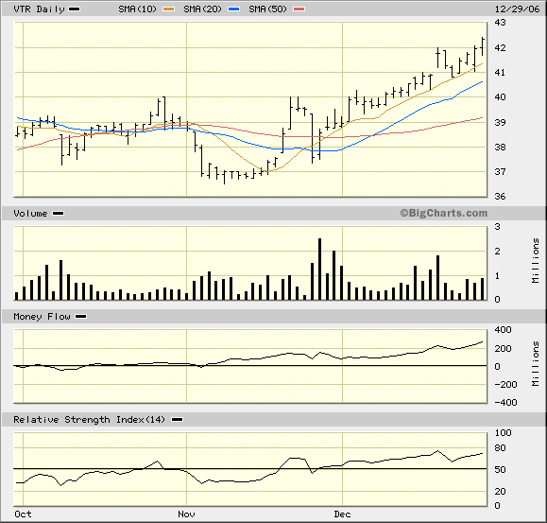Image resolution: width=547 pixels, height=523 pixels.
Task: Click the Relative Strength Index(14) header
Action: (x=89, y=420)
